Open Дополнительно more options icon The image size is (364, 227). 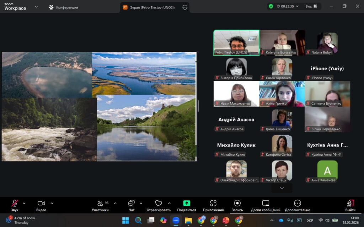(298, 203)
